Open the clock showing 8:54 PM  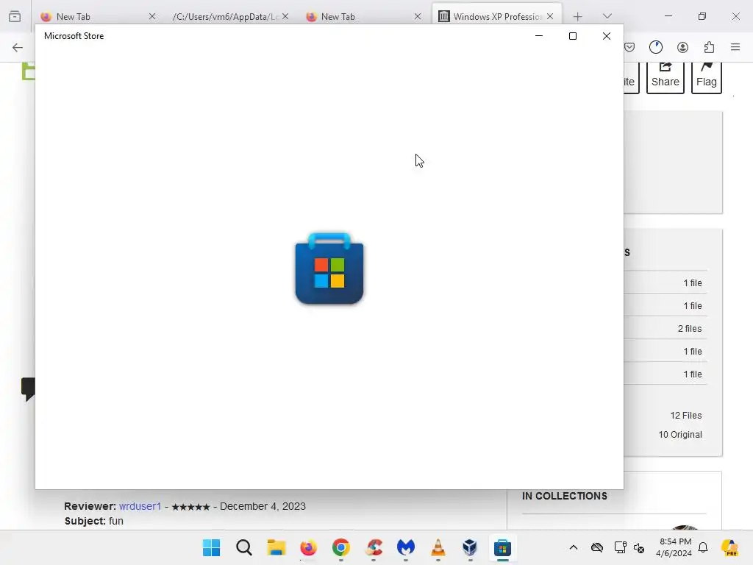[x=674, y=547]
